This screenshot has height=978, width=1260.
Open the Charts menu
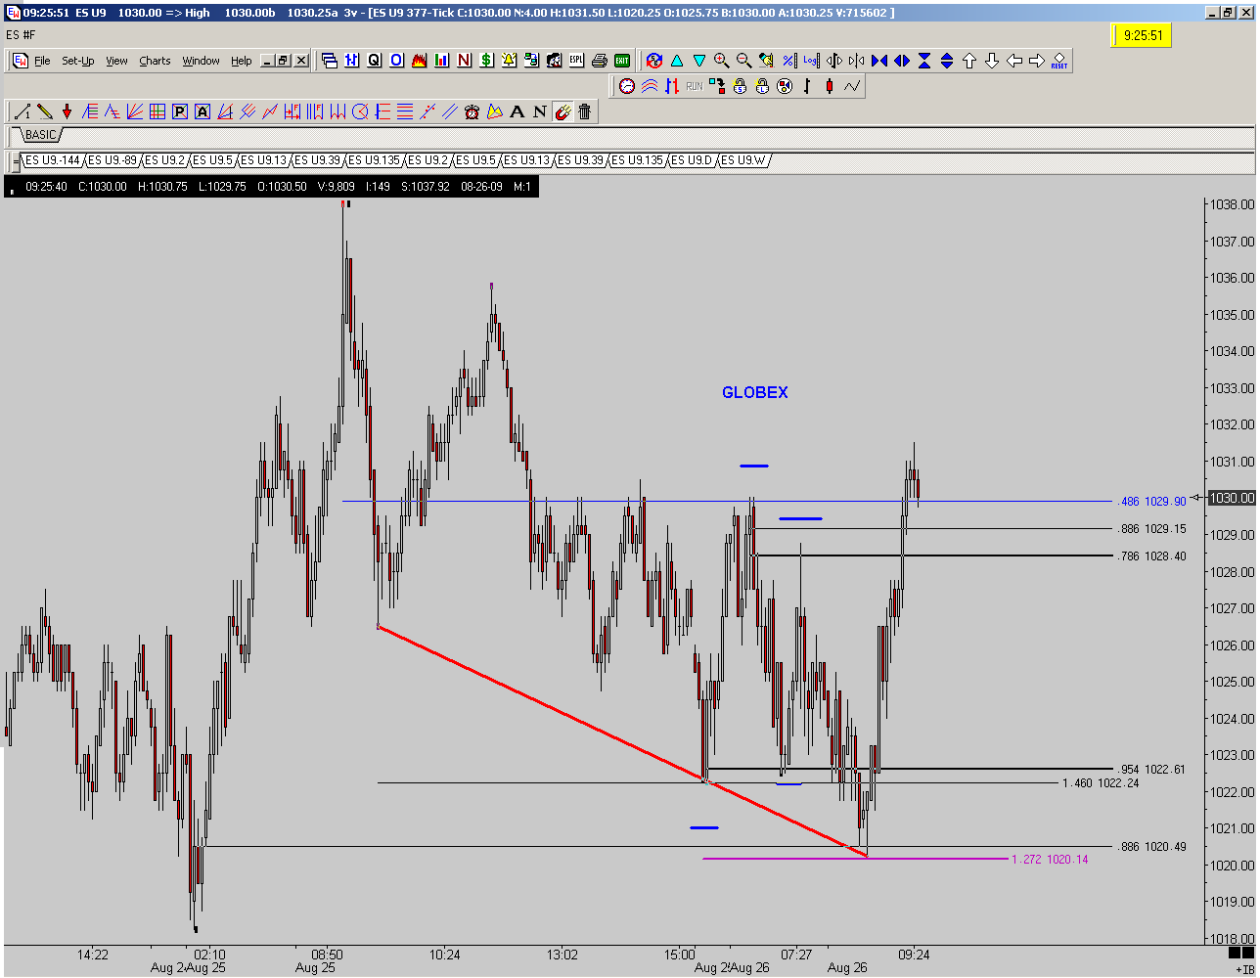pyautogui.click(x=155, y=61)
